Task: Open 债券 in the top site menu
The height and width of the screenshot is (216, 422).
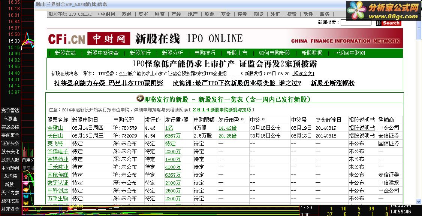Action: pos(242,14)
